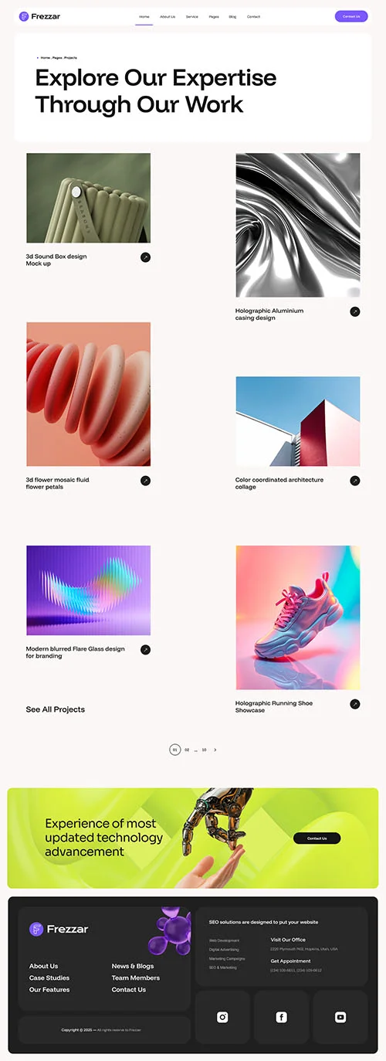Open the YouTube icon in footer
The height and width of the screenshot is (1061, 386).
(x=340, y=1017)
